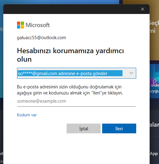Click the four-color Microsoft logo squares
159x164 pixels.
(20, 25)
